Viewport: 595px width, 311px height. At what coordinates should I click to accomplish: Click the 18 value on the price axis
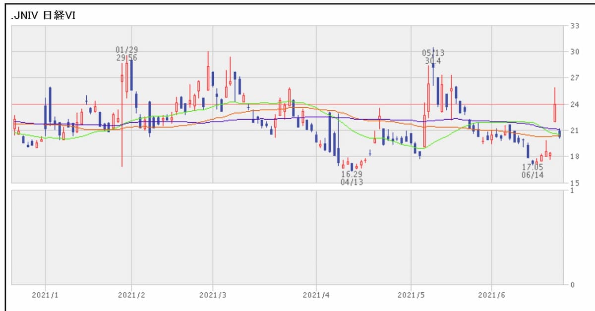(575, 157)
